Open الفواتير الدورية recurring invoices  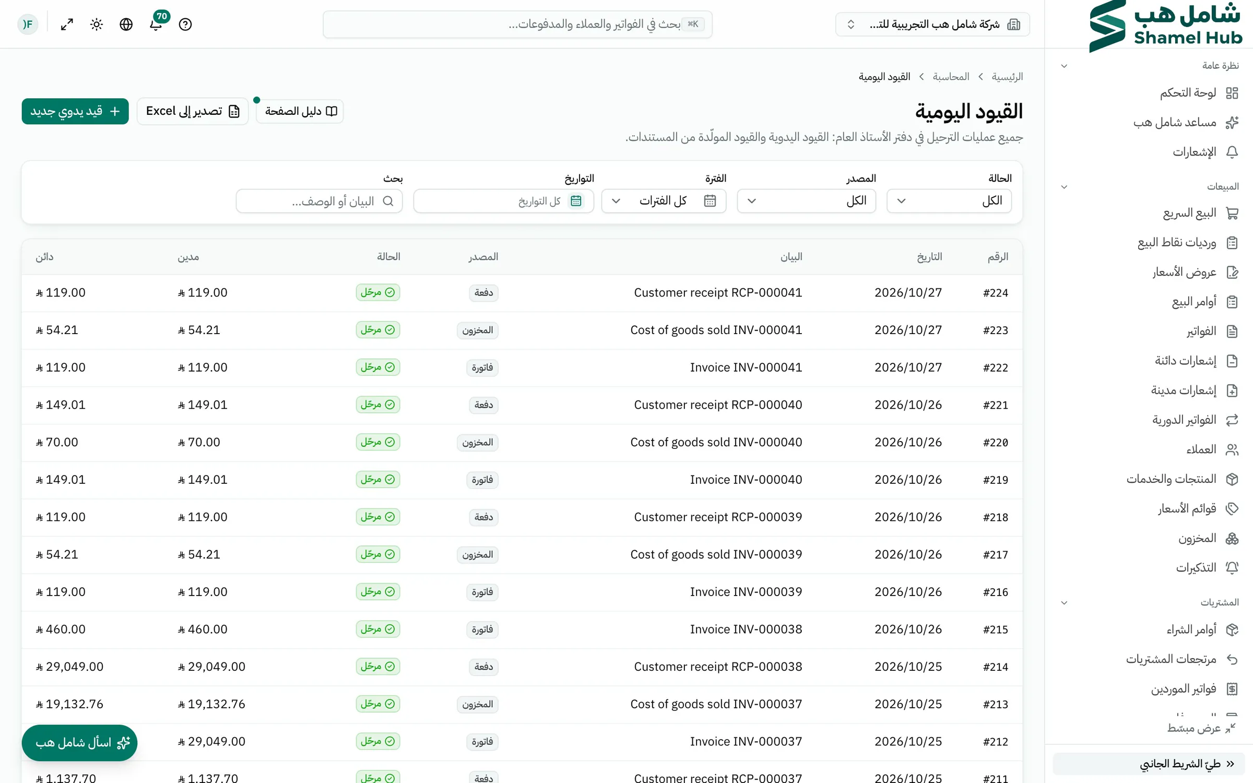point(1195,420)
